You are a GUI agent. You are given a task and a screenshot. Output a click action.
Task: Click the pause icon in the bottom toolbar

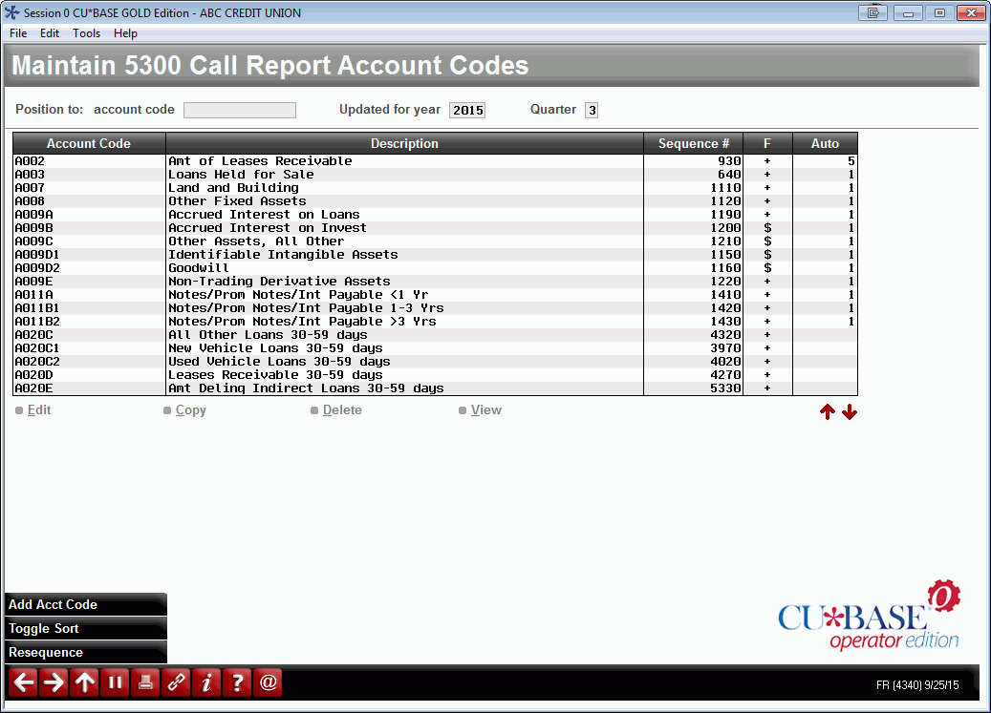(115, 682)
